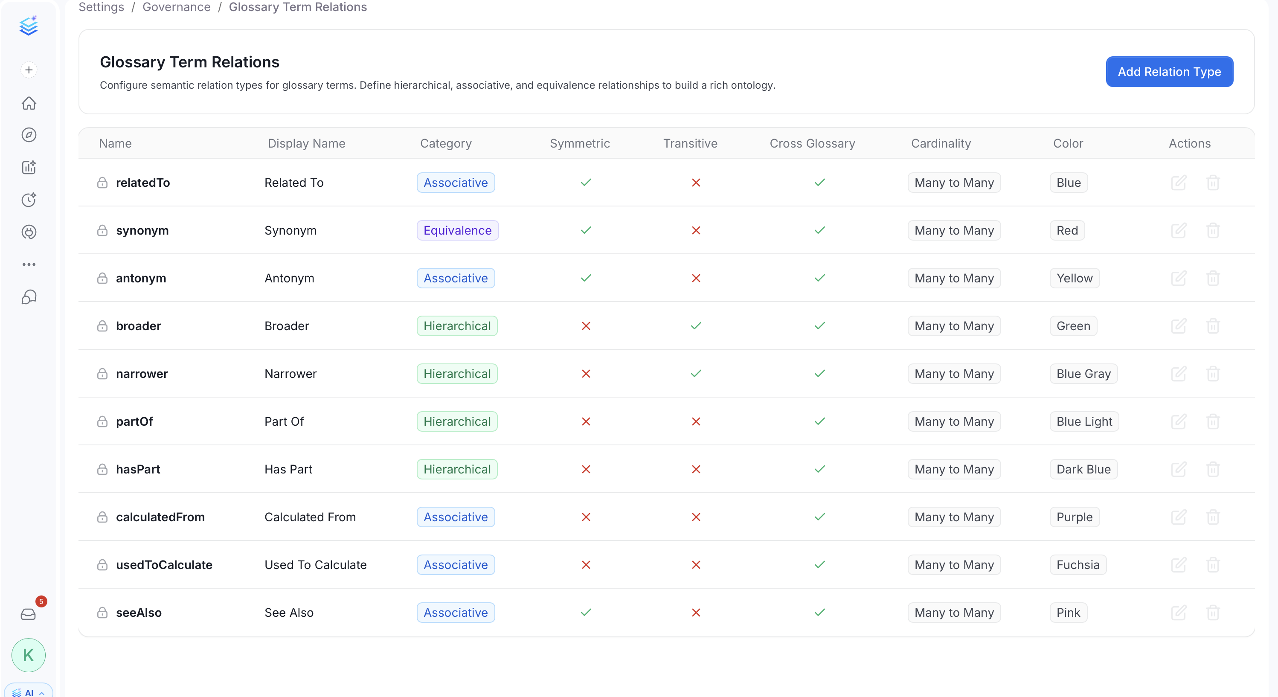Click the delete icon for usedToCalculate
The image size is (1278, 697).
pyautogui.click(x=1213, y=564)
